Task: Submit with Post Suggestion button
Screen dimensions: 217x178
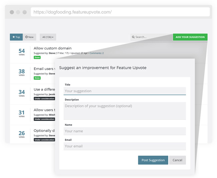Action: click(x=153, y=160)
